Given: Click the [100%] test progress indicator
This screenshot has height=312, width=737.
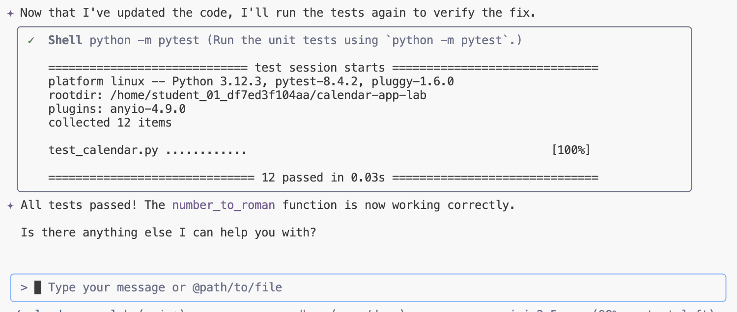Looking at the screenshot, I should (x=570, y=150).
